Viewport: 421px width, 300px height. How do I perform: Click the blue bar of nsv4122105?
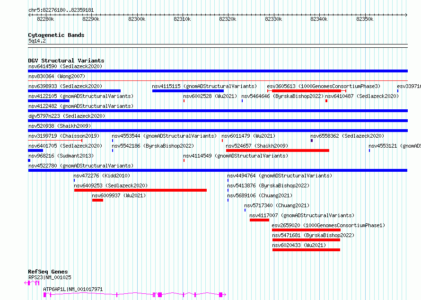(49, 101)
